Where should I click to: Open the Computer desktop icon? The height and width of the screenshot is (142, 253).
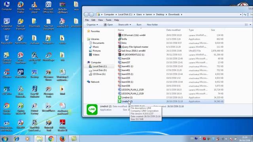(x=7, y=6)
